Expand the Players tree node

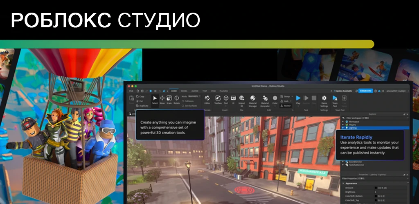pos(343,124)
